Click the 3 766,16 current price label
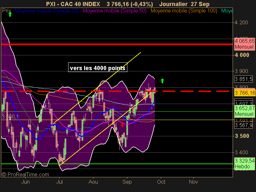 coord(245,93)
